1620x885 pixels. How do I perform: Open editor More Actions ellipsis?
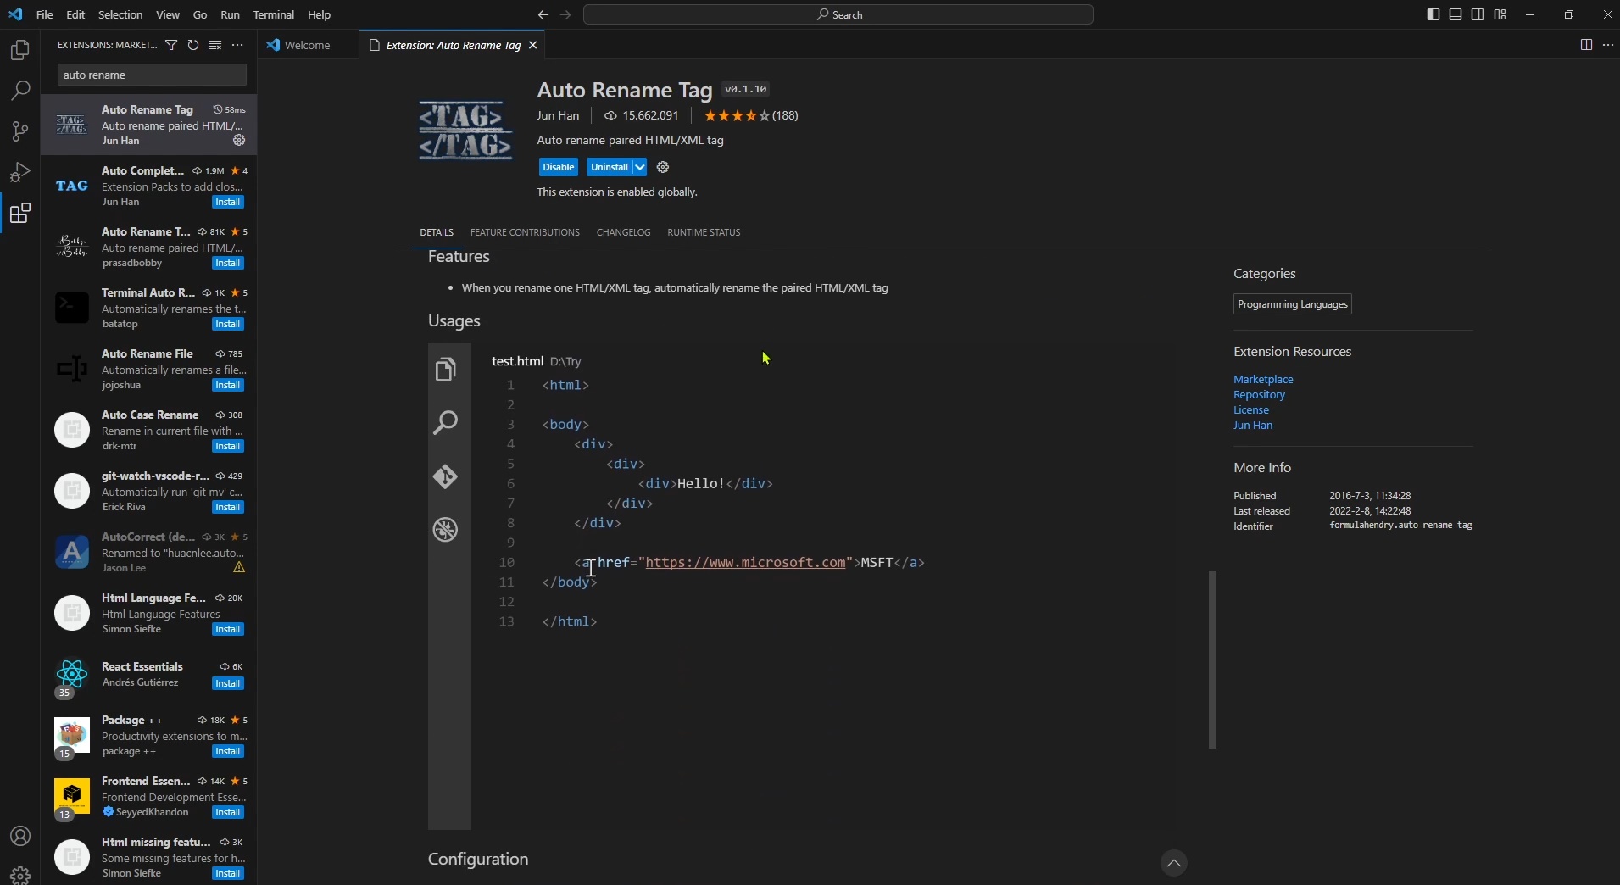point(1608,45)
